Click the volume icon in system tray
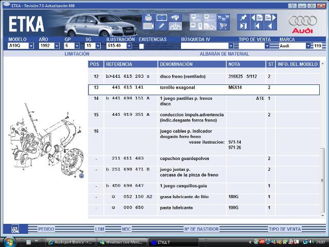 tap(312, 242)
